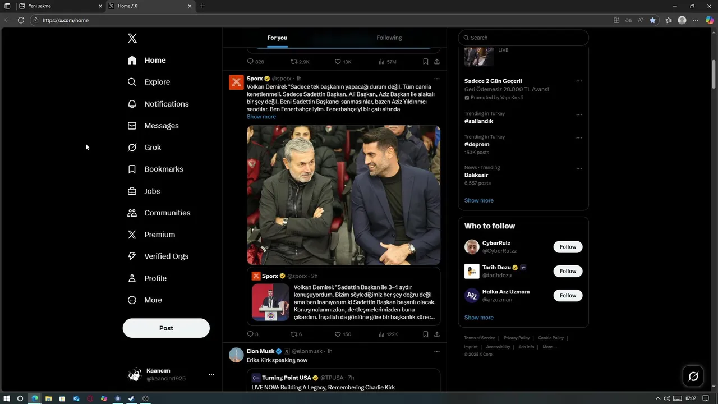
Task: Open Bookmarks from sidebar
Action: click(155, 169)
